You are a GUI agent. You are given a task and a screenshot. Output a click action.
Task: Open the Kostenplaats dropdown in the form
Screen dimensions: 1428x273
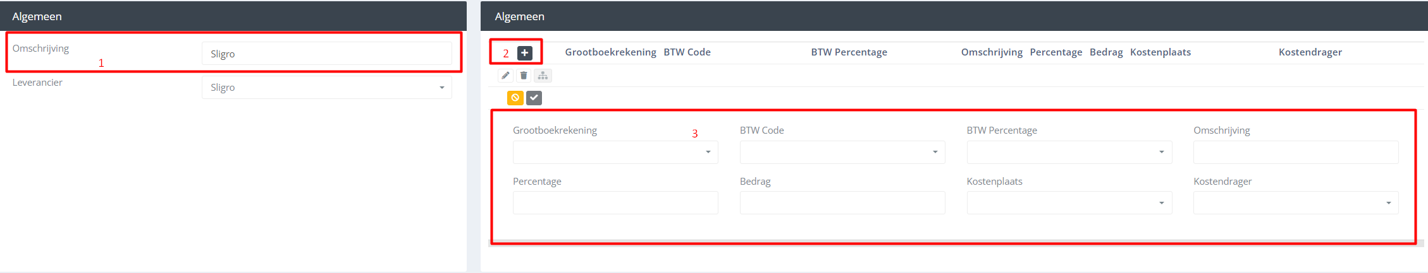tap(1069, 203)
